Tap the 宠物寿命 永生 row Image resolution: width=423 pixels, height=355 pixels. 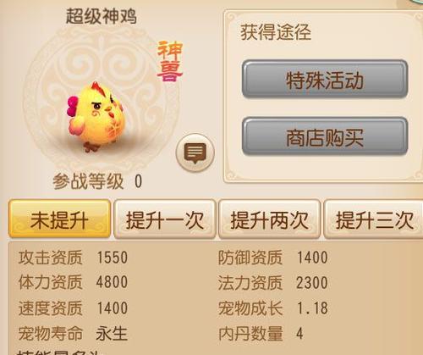[x=74, y=334]
